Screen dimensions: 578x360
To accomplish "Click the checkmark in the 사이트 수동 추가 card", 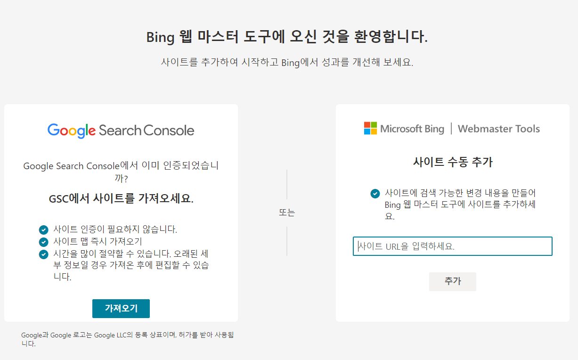I will (x=375, y=194).
